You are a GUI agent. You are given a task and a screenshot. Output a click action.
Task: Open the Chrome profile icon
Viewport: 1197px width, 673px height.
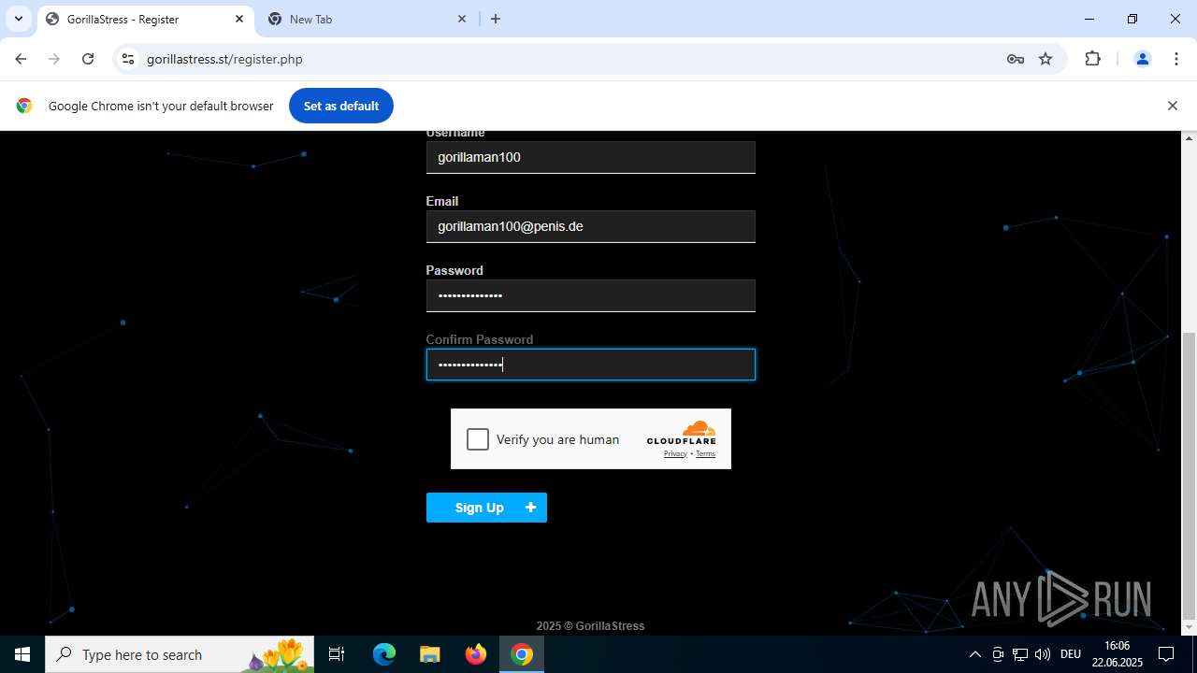tap(1142, 59)
